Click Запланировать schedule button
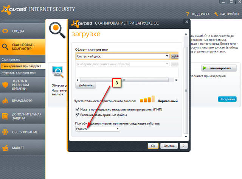This screenshot has width=242, height=179. (x=219, y=68)
